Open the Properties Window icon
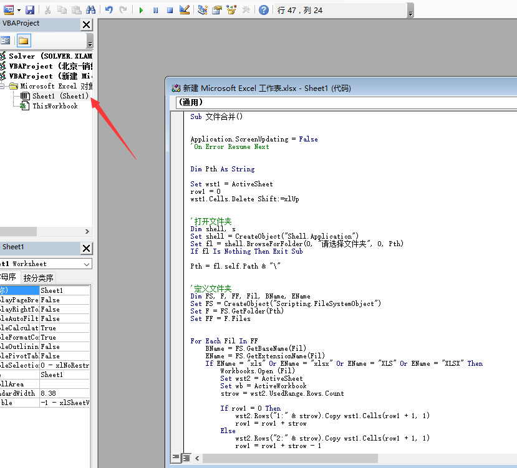The width and height of the screenshot is (517, 468). click(217, 10)
